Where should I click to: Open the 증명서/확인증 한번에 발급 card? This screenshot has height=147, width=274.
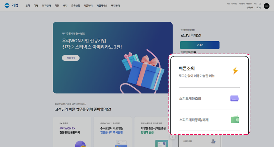coord(152,132)
